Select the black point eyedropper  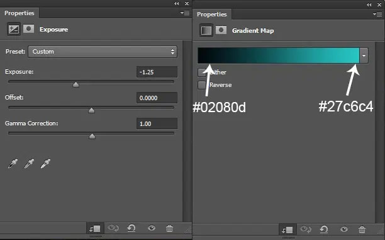(13, 164)
